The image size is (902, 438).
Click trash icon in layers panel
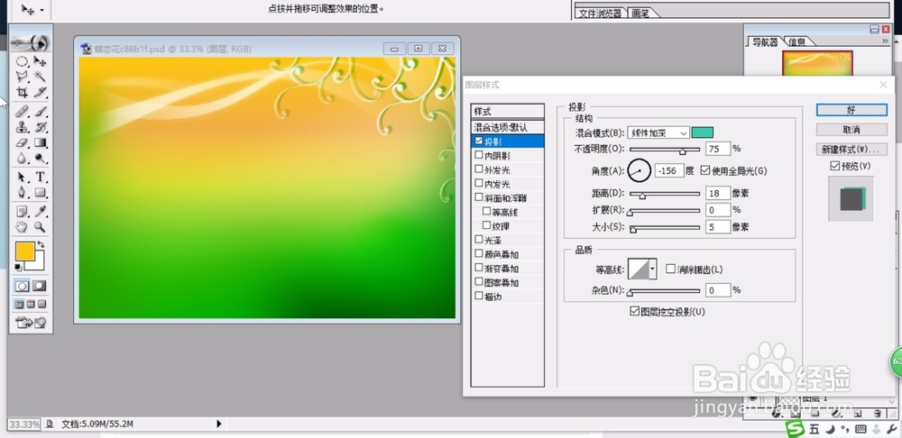(x=878, y=413)
